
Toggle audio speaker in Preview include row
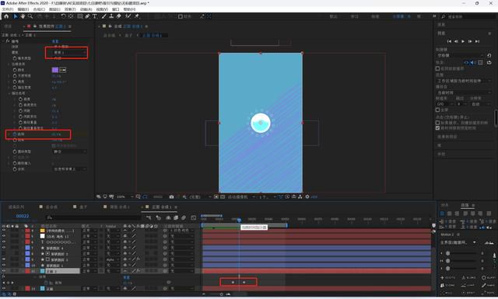pyautogui.click(x=472, y=63)
